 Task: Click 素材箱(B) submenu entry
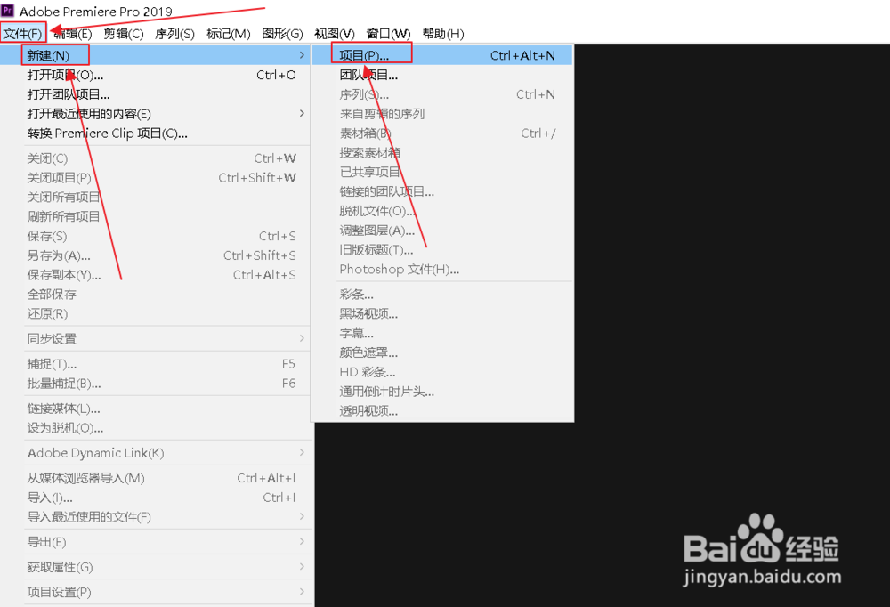[442, 134]
